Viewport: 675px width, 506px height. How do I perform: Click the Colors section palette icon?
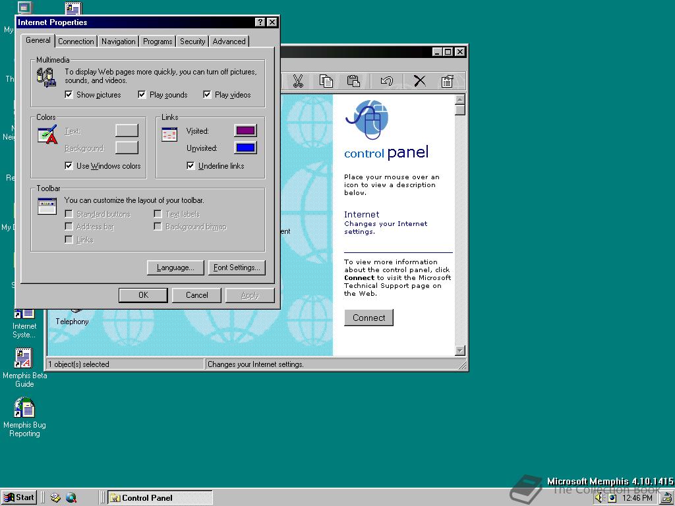(47, 134)
